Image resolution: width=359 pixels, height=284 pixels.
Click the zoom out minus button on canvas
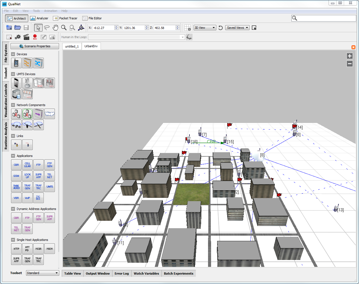pos(350,64)
